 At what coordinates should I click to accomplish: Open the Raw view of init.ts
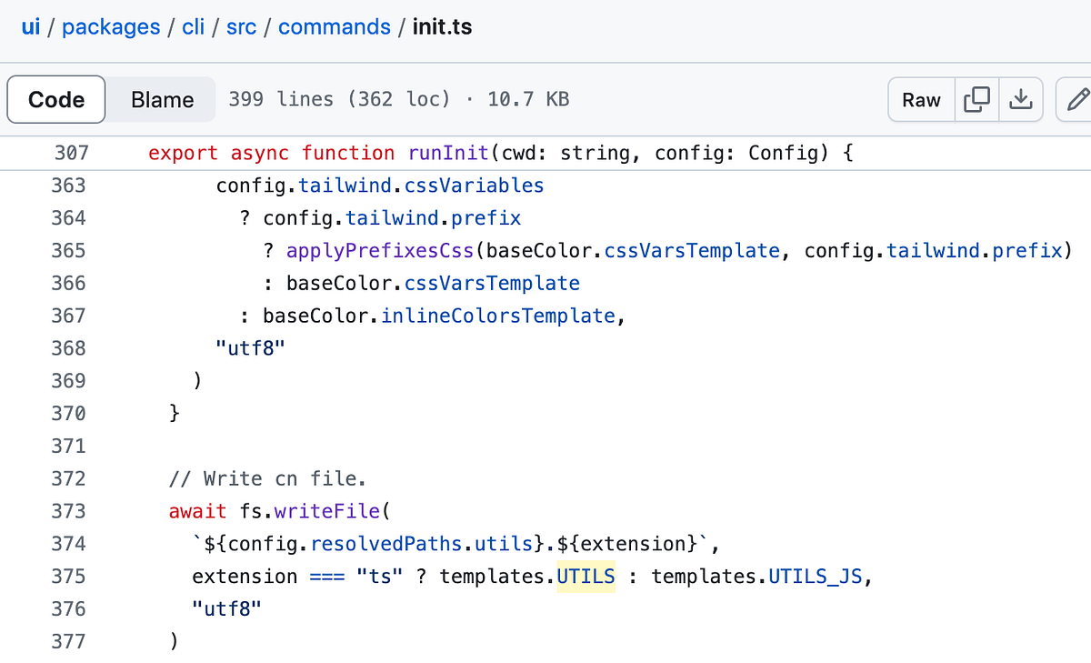click(x=921, y=100)
